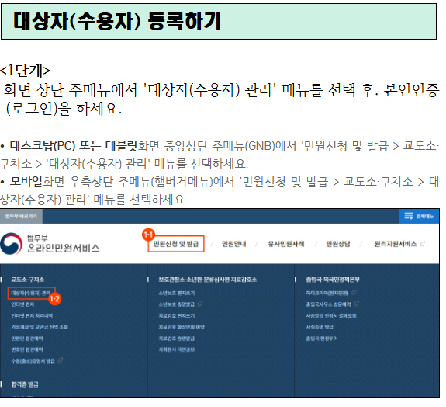Open 치료감호 화상면회 예약 link
This screenshot has height=407, width=446.
pos(182,327)
